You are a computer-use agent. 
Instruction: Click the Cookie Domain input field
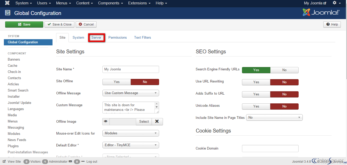[270, 148]
